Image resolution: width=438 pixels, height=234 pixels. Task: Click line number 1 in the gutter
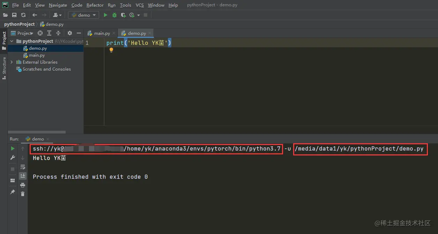point(87,43)
